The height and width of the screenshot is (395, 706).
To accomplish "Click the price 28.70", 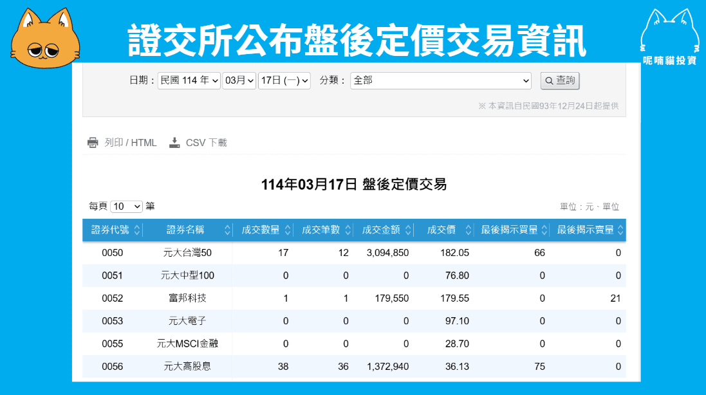I will point(457,344).
